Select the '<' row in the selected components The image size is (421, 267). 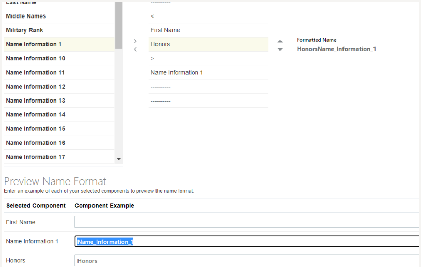[x=208, y=16]
